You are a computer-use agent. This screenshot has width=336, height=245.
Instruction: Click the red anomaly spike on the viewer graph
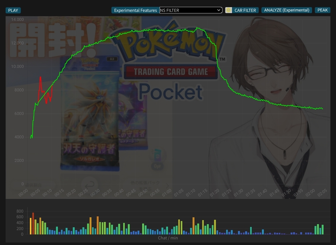pos(40,78)
